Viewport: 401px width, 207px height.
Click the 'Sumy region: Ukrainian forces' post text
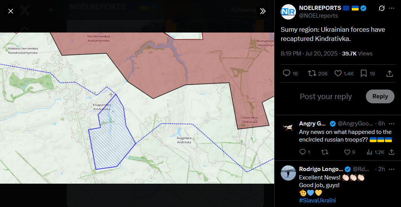tap(333, 34)
